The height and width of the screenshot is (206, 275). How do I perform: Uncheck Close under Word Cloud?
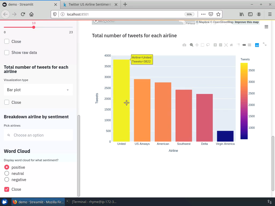pyautogui.click(x=7, y=189)
